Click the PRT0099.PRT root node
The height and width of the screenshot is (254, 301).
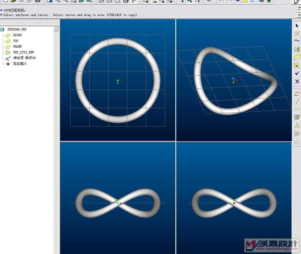(x=17, y=29)
